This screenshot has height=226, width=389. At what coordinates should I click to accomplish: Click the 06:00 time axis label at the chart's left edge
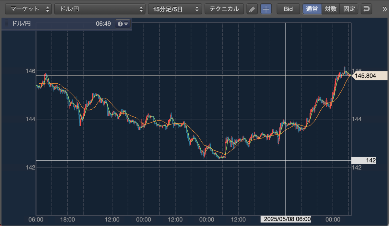[36, 220]
